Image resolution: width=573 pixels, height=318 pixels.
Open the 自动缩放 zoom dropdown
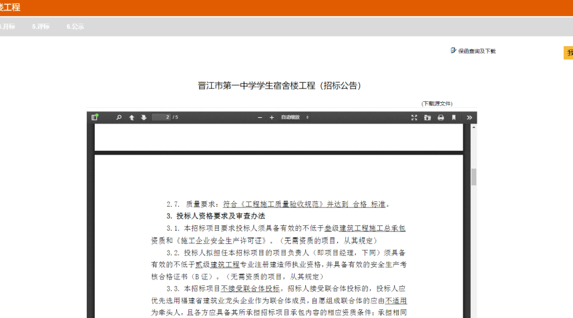click(295, 117)
